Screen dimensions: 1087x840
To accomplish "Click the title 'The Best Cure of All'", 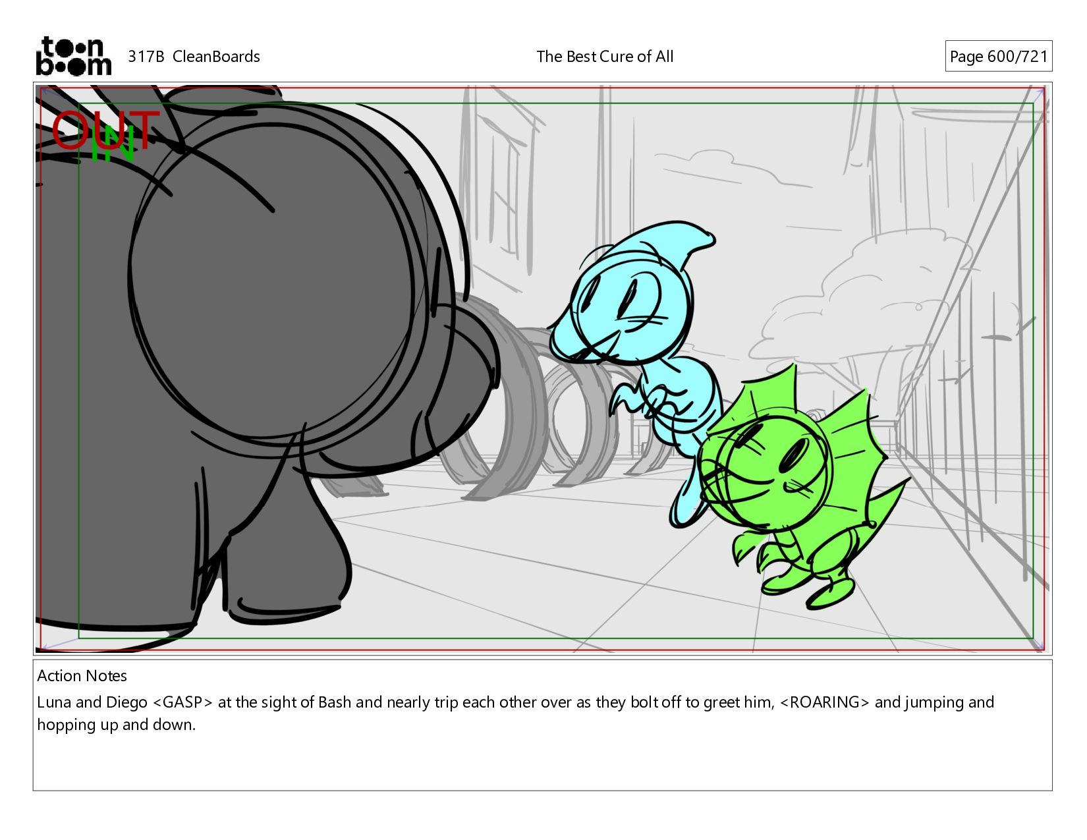I will 605,57.
